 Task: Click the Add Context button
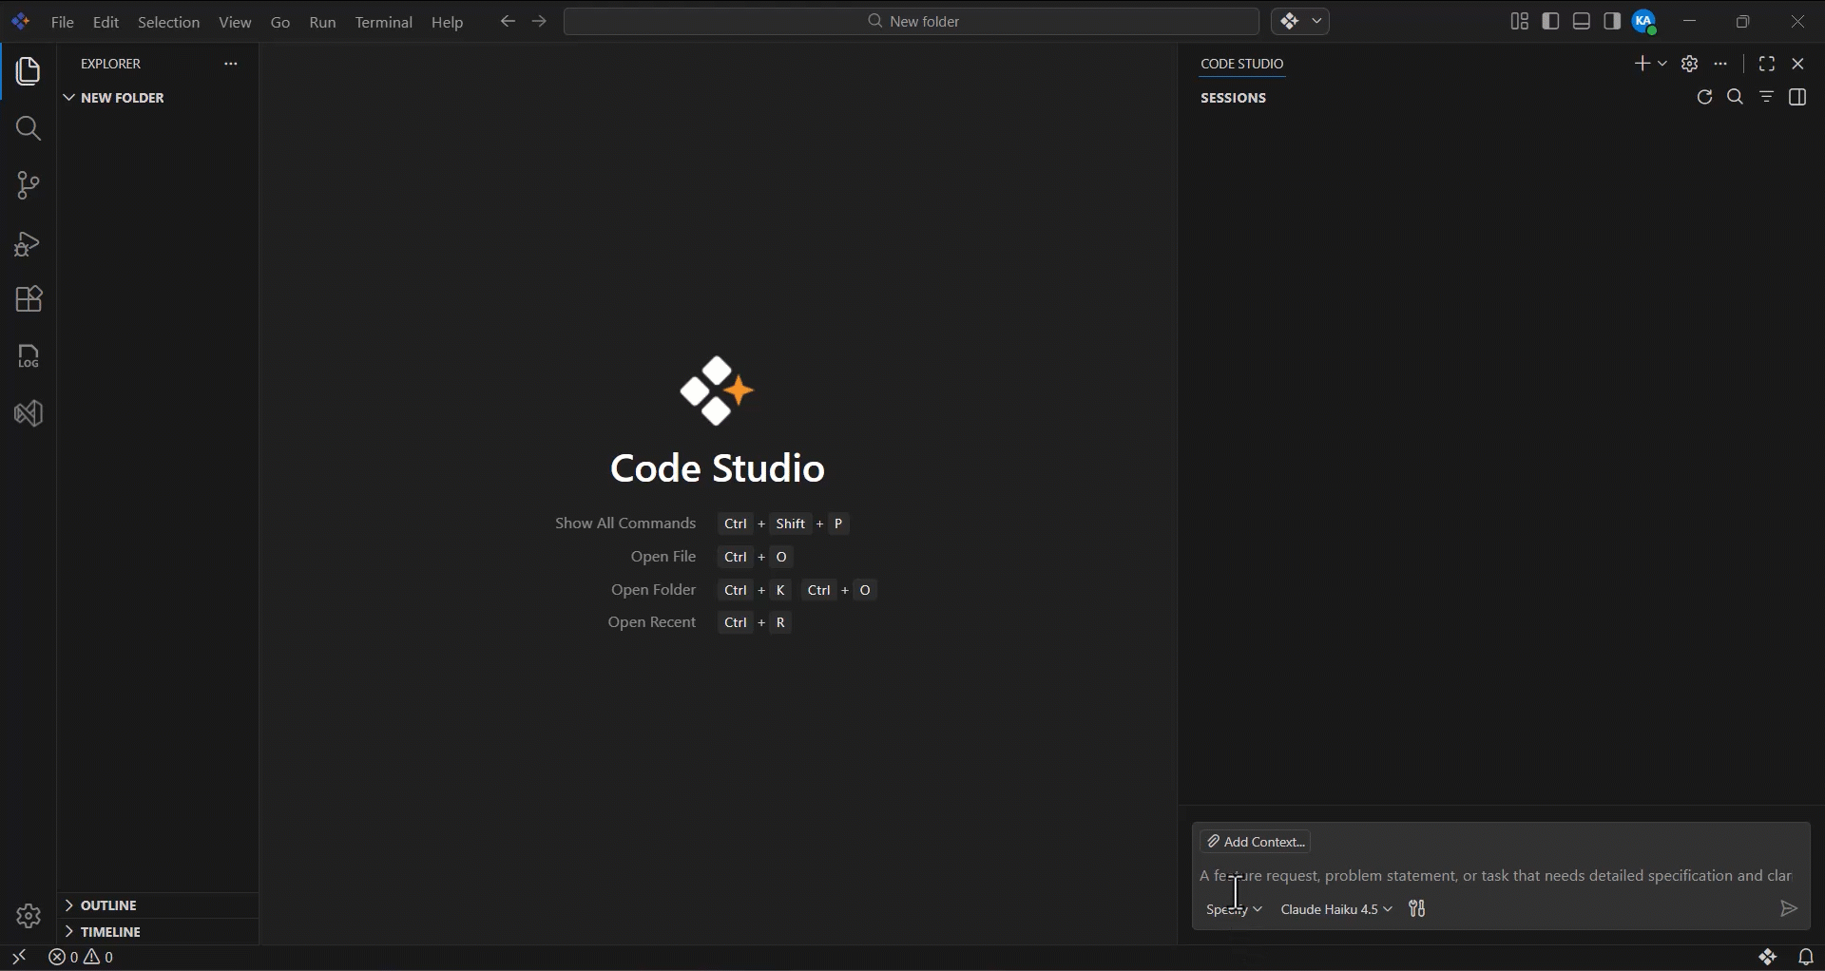click(x=1256, y=841)
